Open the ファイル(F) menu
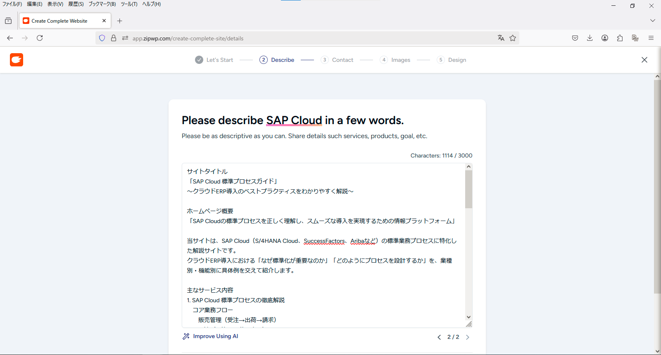Screen dimensions: 661x355 coord(12,4)
